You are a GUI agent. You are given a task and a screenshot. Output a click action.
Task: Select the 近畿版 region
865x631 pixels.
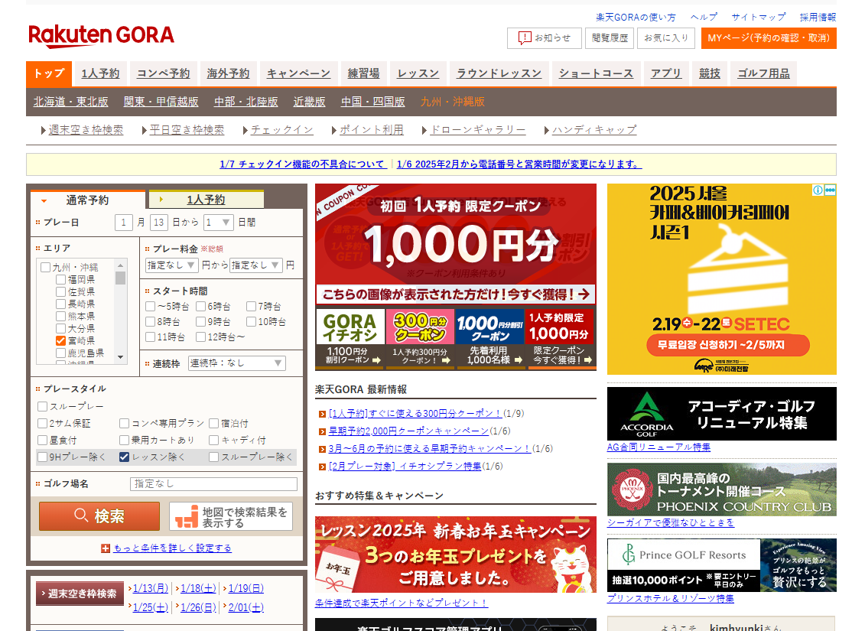click(x=310, y=102)
